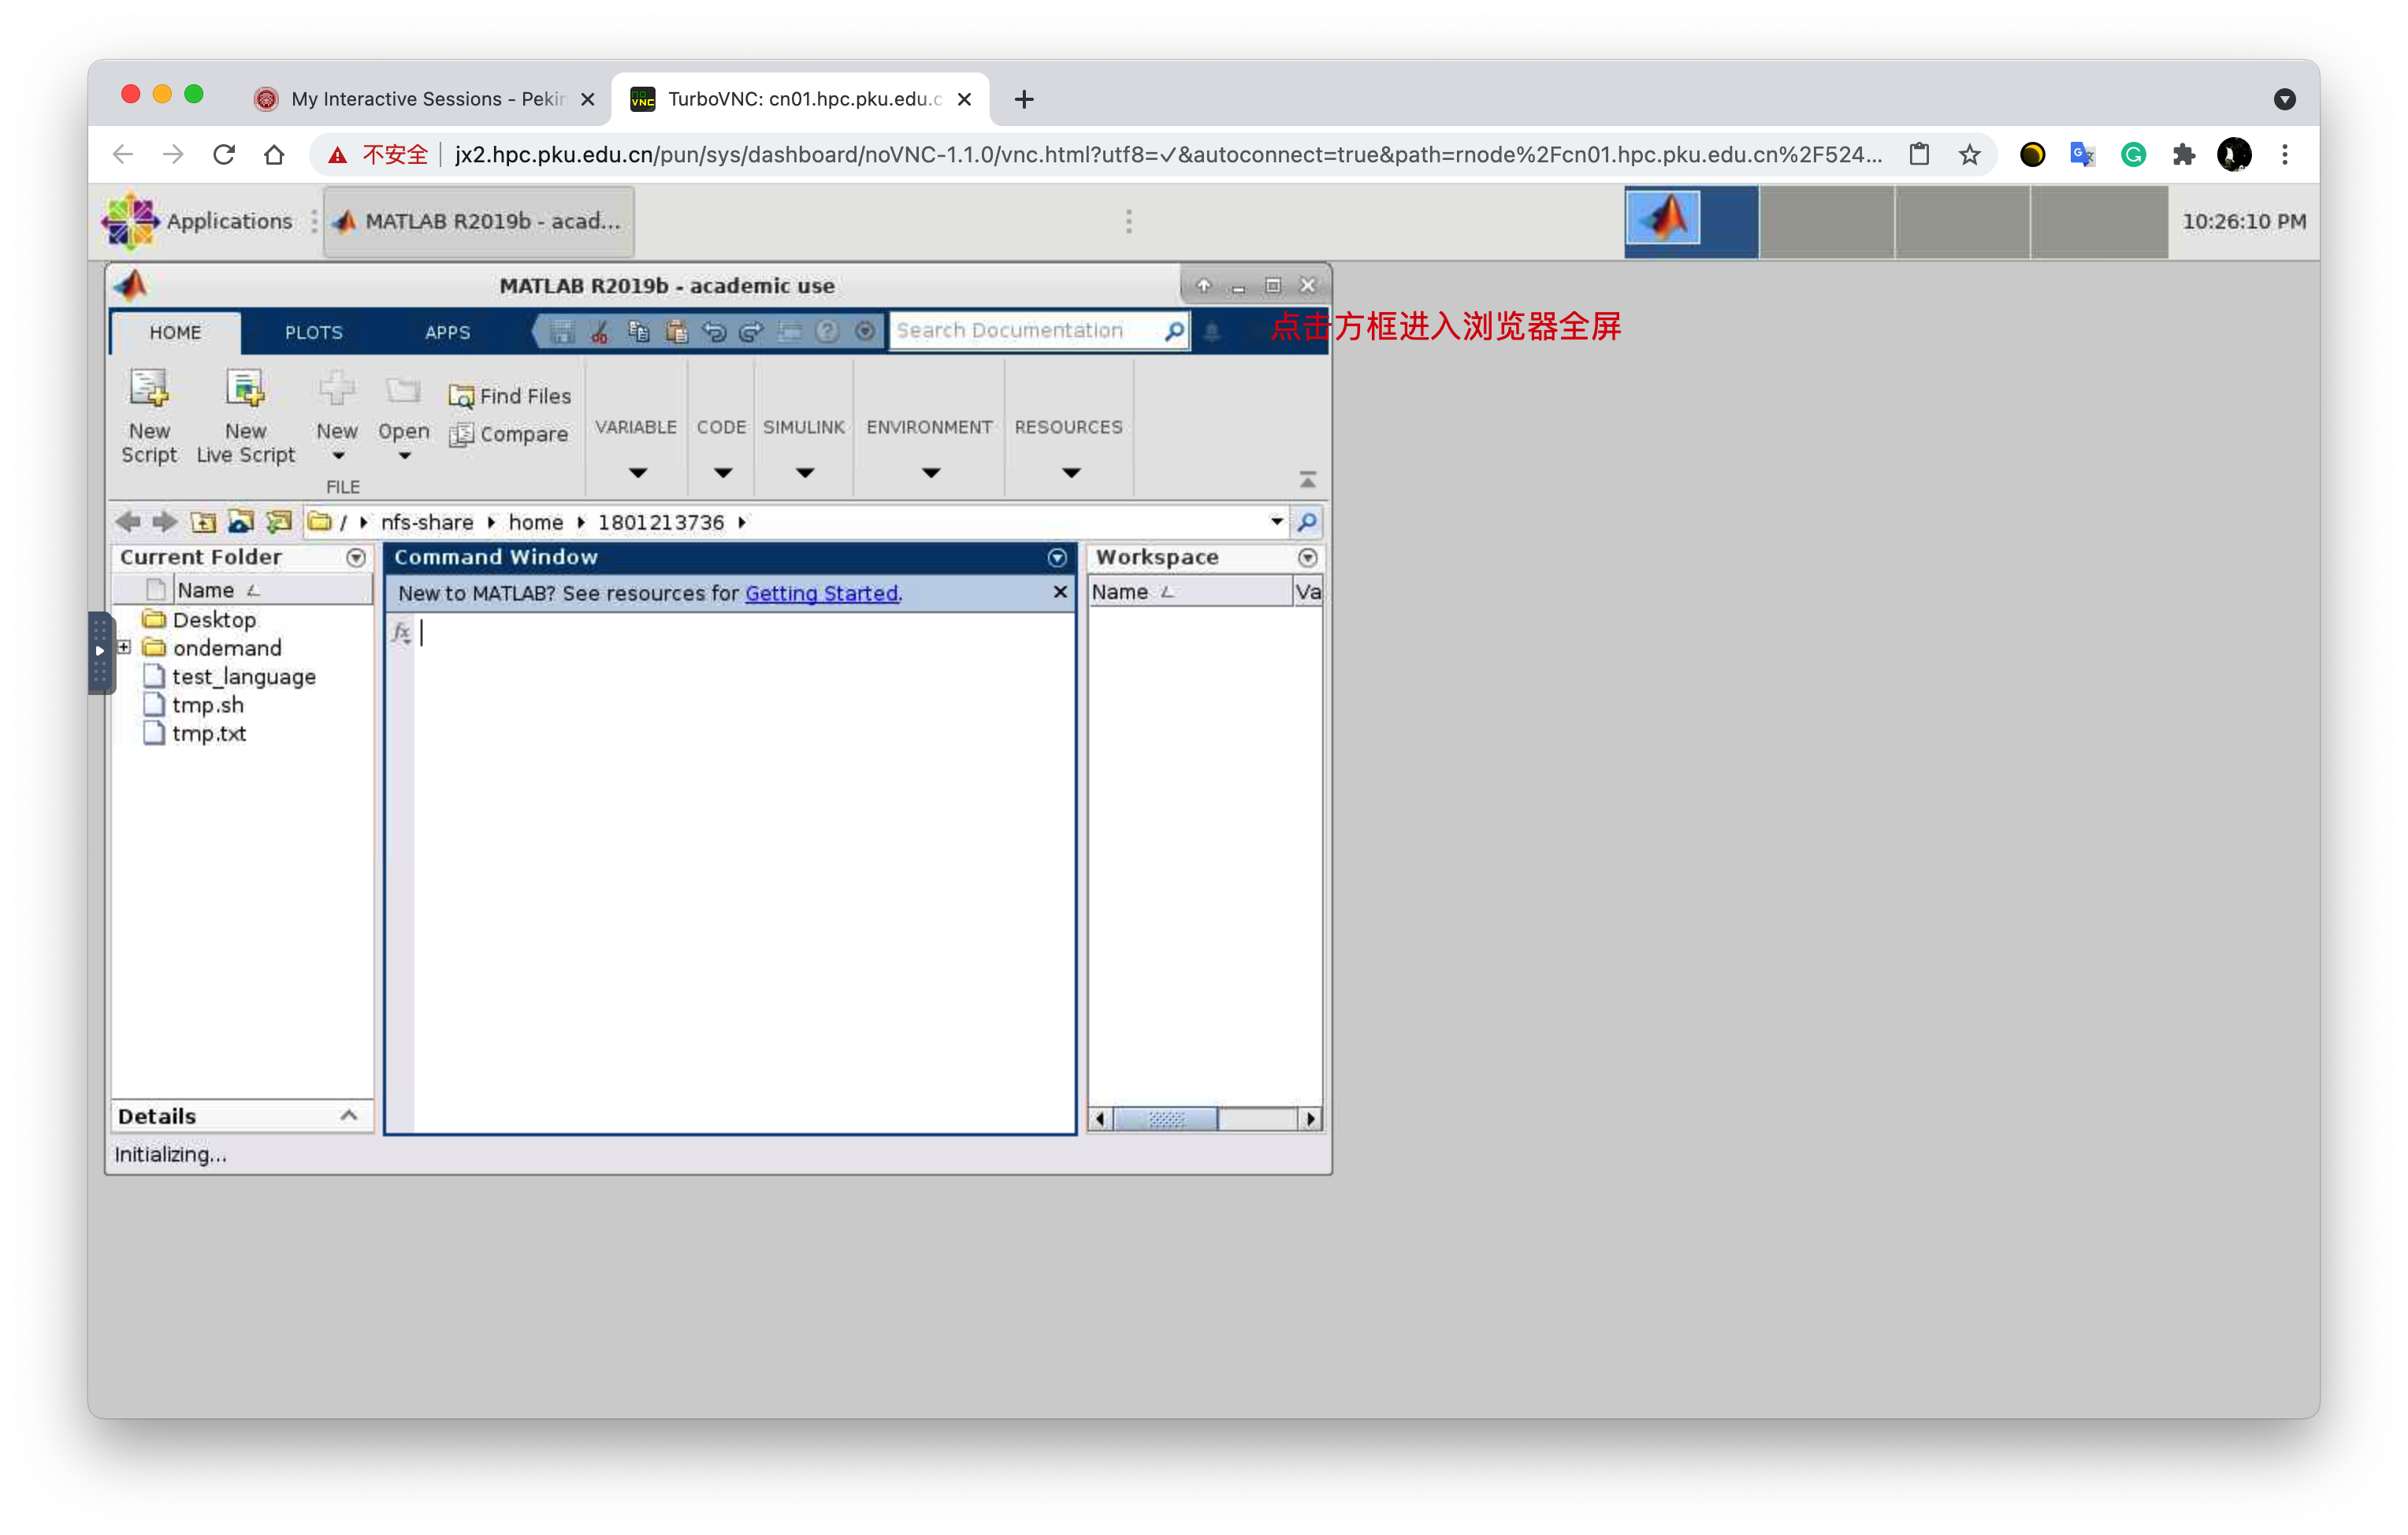Click the Switch Windows icon in toolbar
The image size is (2408, 1535).
790,331
